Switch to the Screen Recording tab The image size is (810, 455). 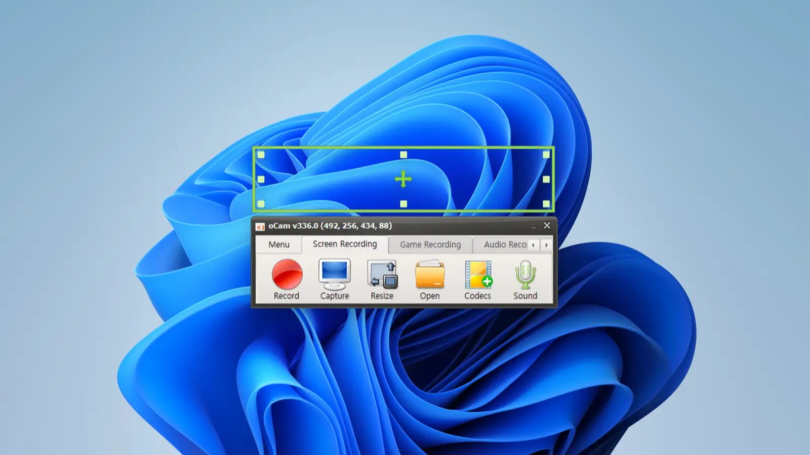coord(345,244)
